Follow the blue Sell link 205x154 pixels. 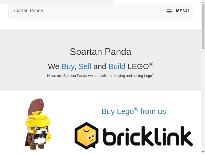click(x=85, y=66)
